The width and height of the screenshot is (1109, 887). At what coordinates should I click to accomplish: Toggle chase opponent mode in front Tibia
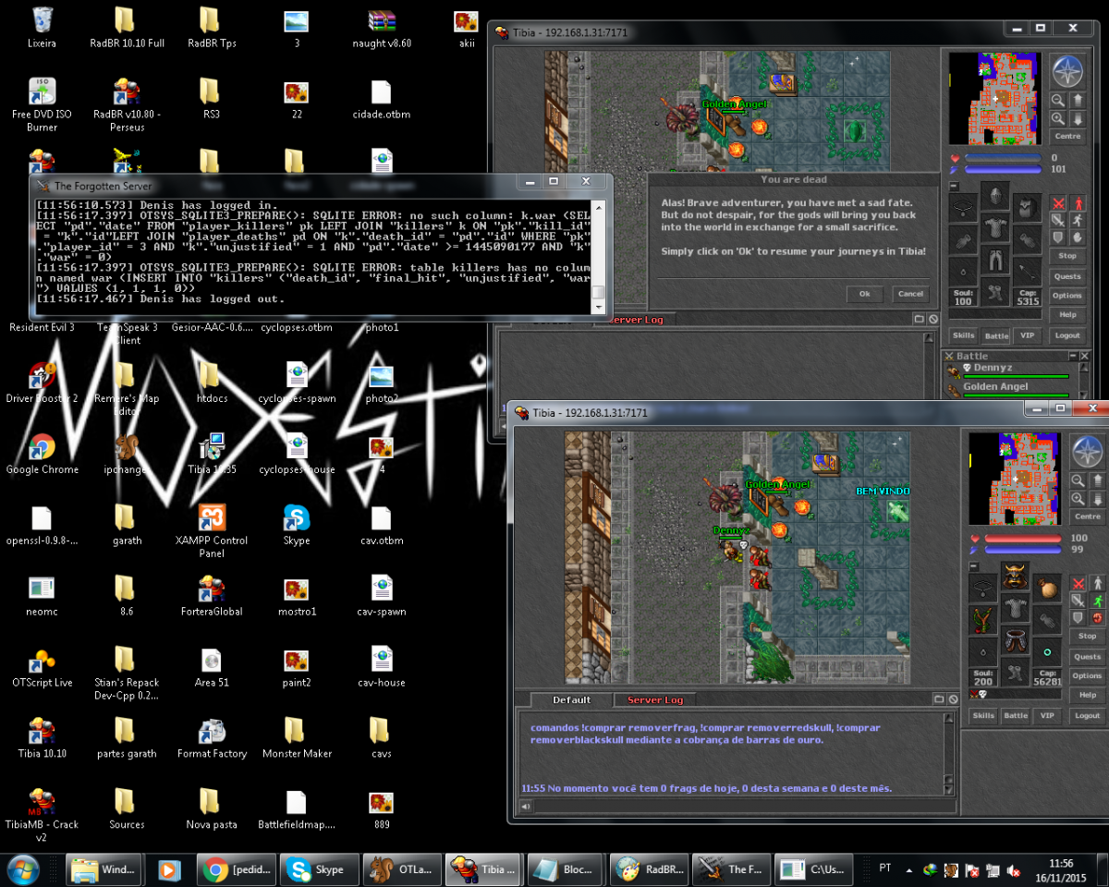pyautogui.click(x=1098, y=601)
